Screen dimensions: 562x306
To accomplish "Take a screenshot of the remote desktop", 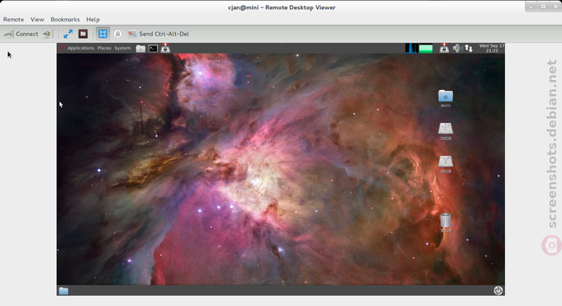I will tap(83, 34).
